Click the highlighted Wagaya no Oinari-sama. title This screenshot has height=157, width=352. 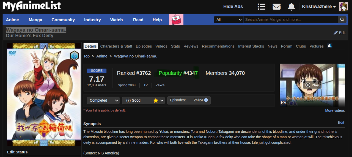(x=36, y=30)
